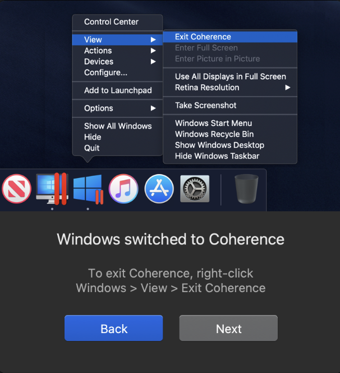The image size is (340, 373).
Task: Choose Quit from the Dock menu
Action: pos(117,148)
